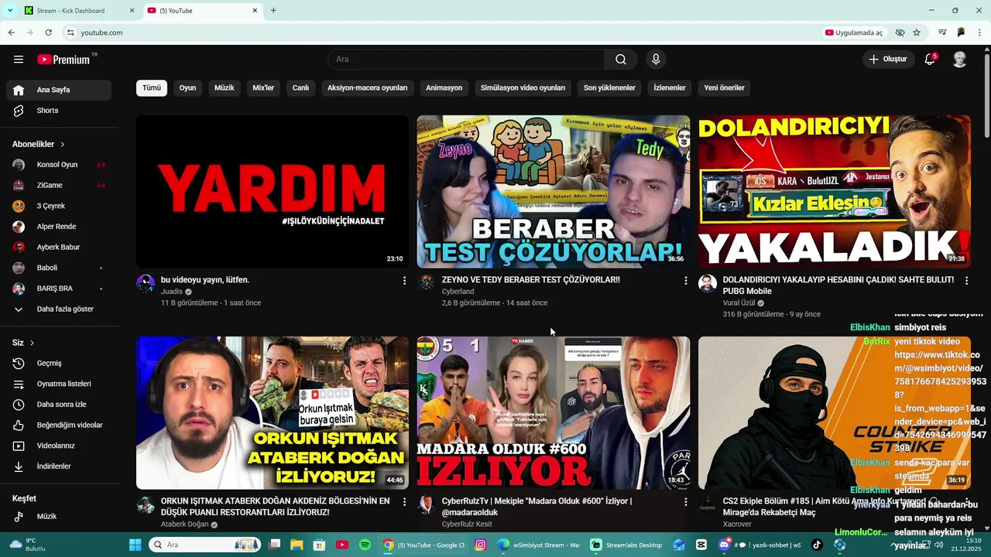Select the Son yüklenenler chip
The image size is (991, 557).
pyautogui.click(x=609, y=88)
